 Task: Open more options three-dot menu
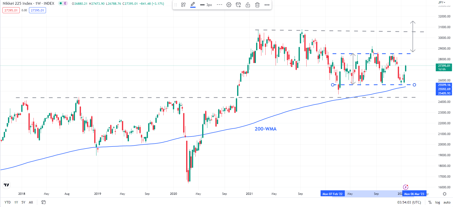267,5
